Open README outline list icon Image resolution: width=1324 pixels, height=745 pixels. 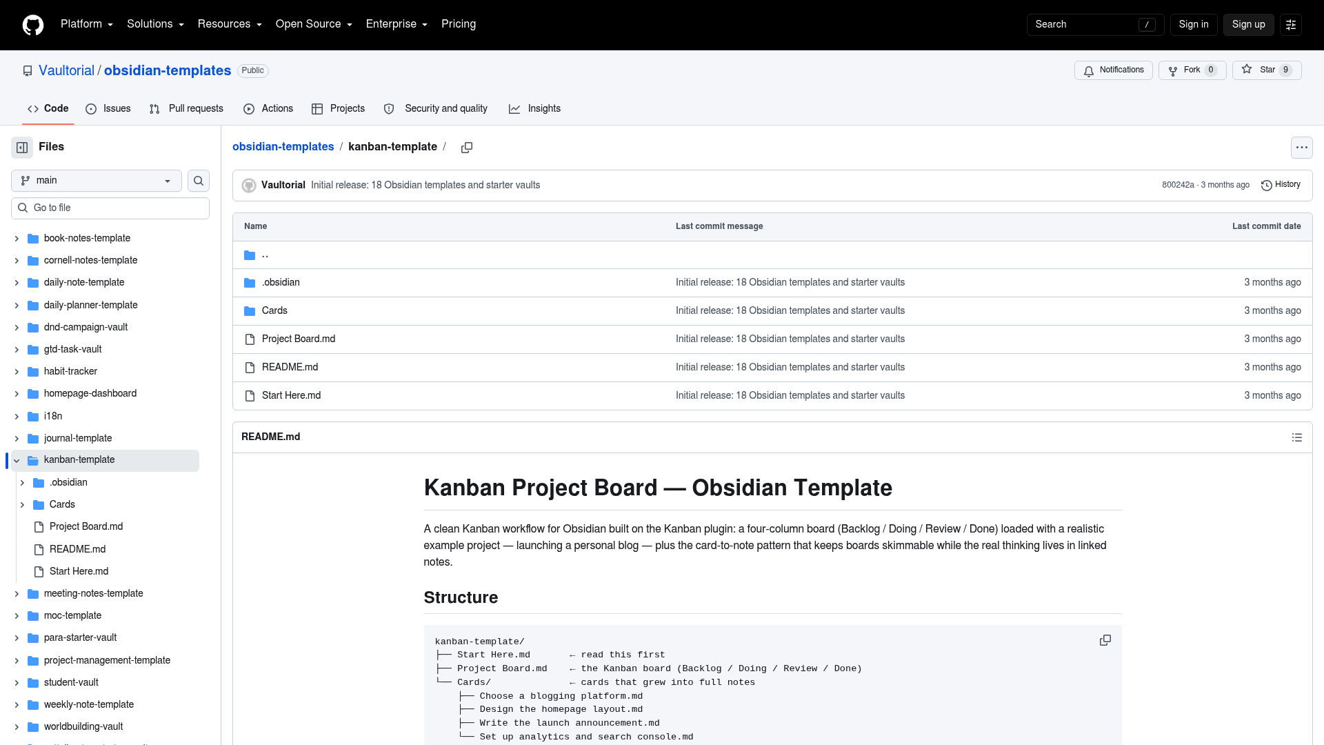(1296, 437)
